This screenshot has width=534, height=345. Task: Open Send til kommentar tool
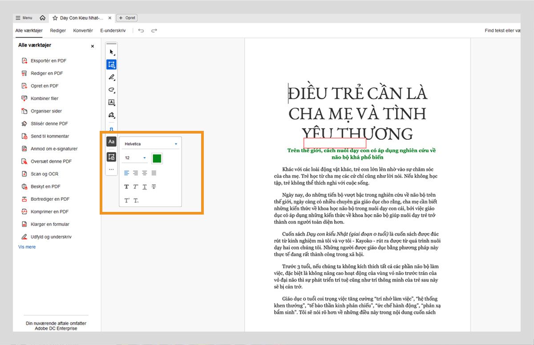[50, 136]
